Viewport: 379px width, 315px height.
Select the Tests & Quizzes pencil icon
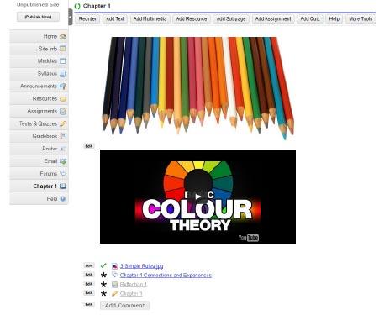(x=63, y=123)
